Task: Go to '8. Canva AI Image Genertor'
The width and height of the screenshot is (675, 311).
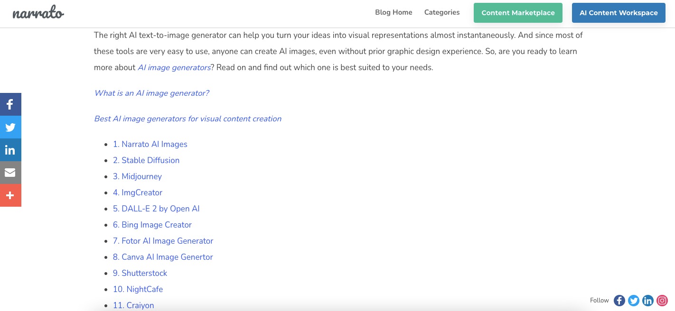Action: 163,257
